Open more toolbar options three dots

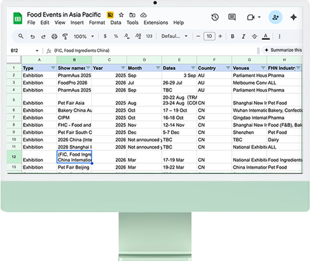coord(279,37)
